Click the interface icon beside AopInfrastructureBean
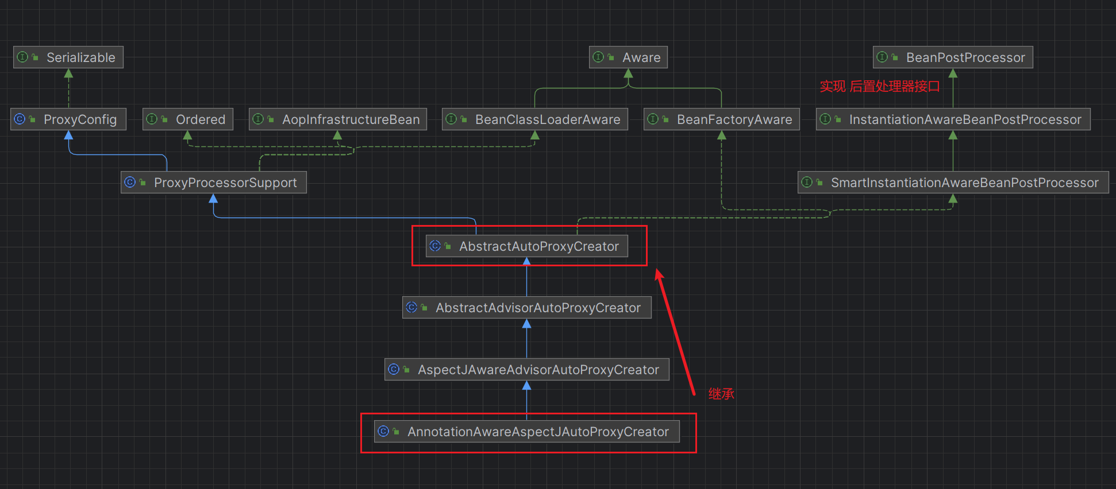 pyautogui.click(x=258, y=119)
